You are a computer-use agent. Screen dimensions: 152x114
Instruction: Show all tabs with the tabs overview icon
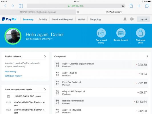pyautogui.click(x=147, y=6)
